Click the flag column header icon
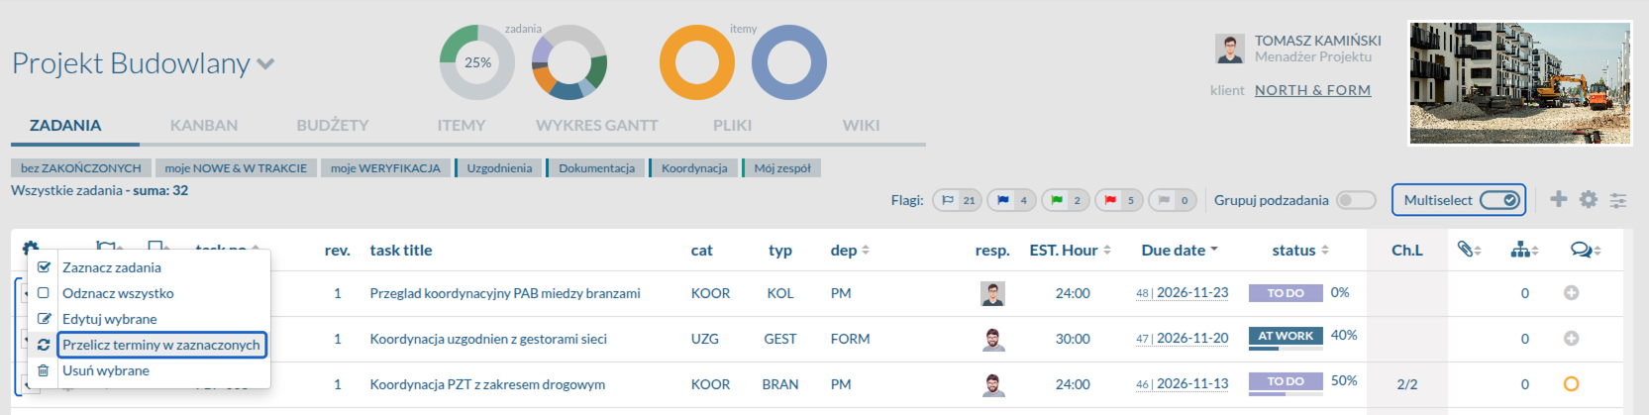The width and height of the screenshot is (1649, 415). click(108, 248)
